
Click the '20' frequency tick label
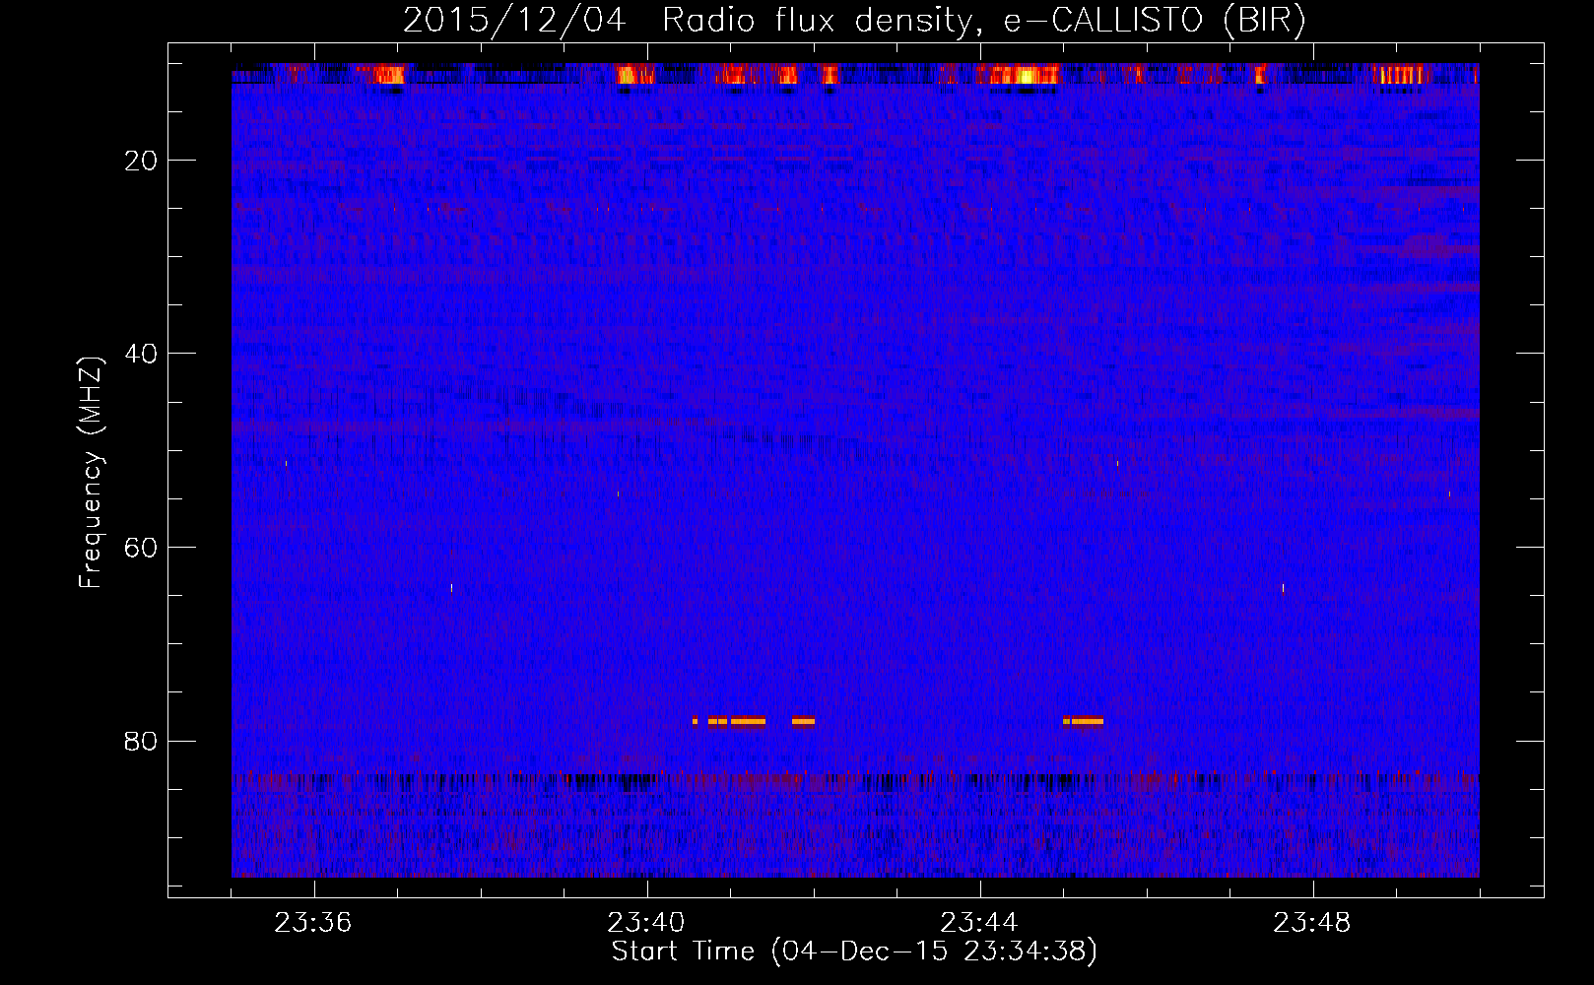tap(141, 161)
